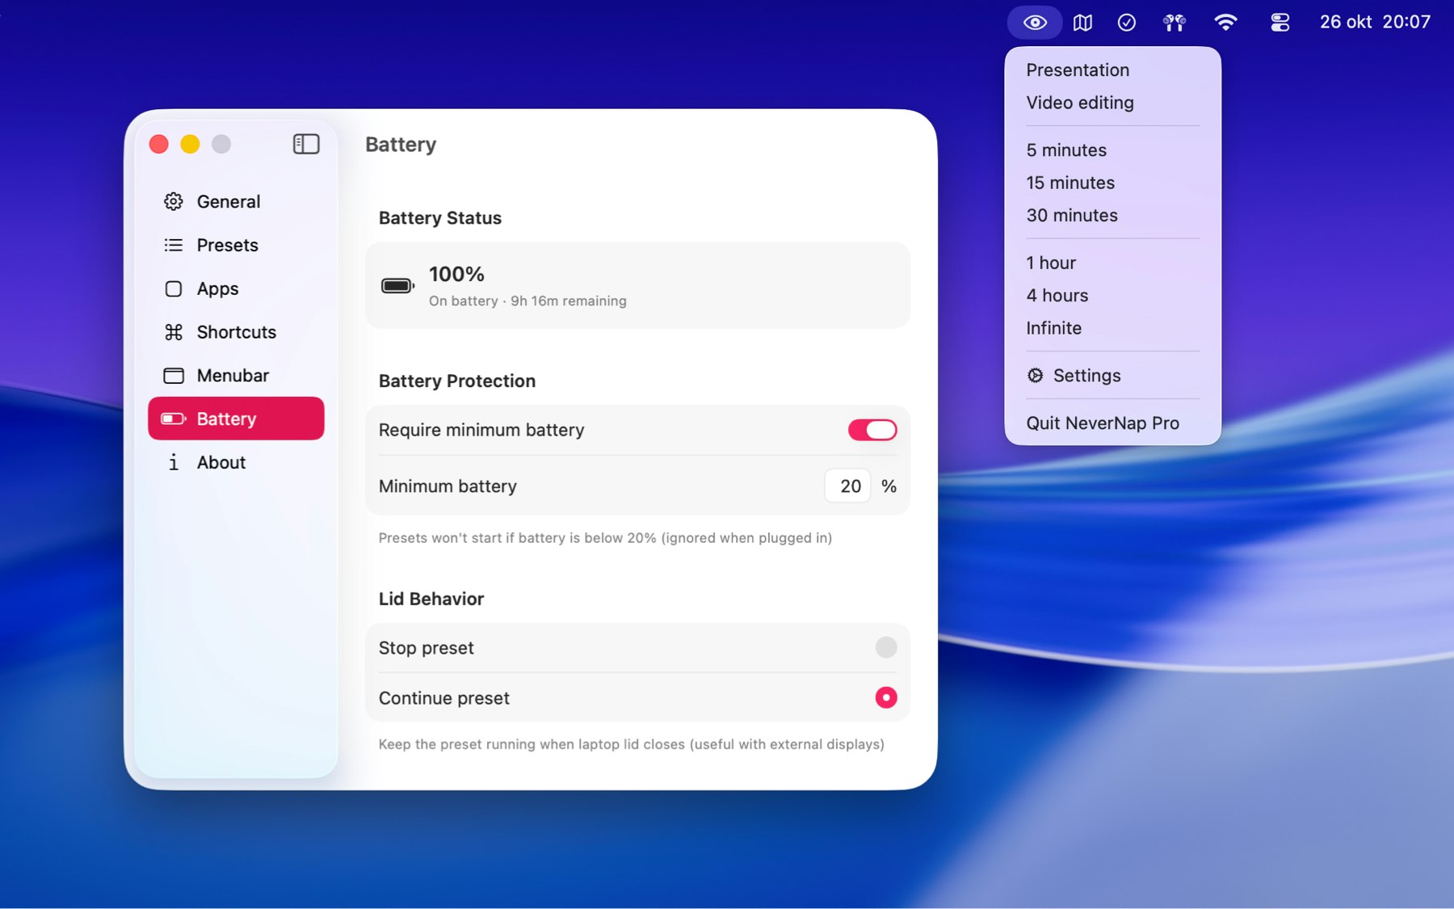Select the Presentation preset

click(1078, 69)
